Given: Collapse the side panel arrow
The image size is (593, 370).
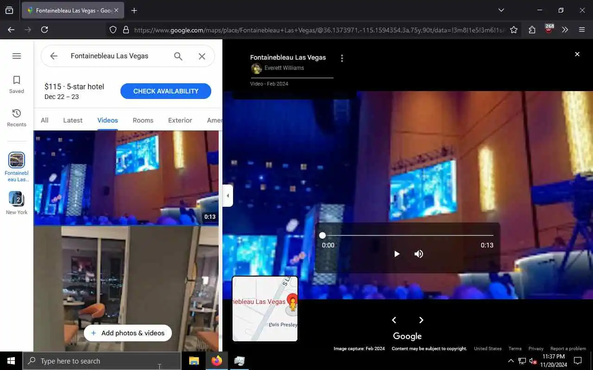Looking at the screenshot, I should coord(227,196).
